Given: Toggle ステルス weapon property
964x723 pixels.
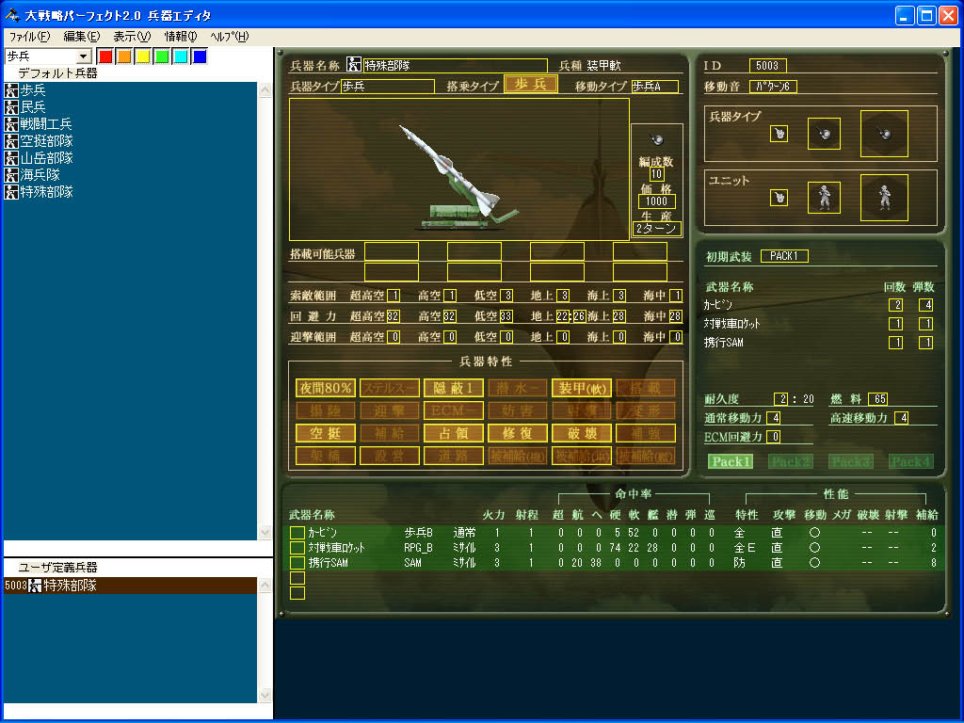Looking at the screenshot, I should click(x=389, y=388).
